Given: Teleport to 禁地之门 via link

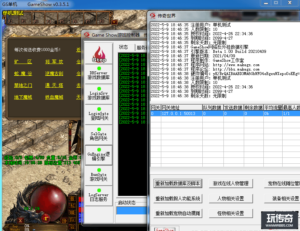Looking at the screenshot, I should point(23,85).
